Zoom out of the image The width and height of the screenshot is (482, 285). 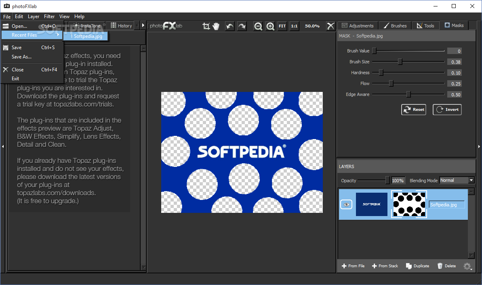click(258, 26)
